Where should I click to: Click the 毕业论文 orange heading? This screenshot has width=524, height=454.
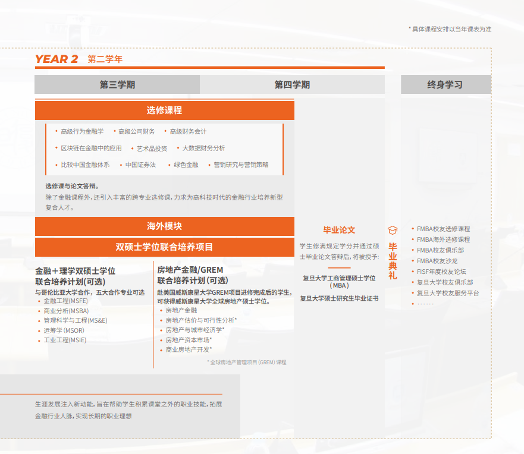(x=339, y=231)
